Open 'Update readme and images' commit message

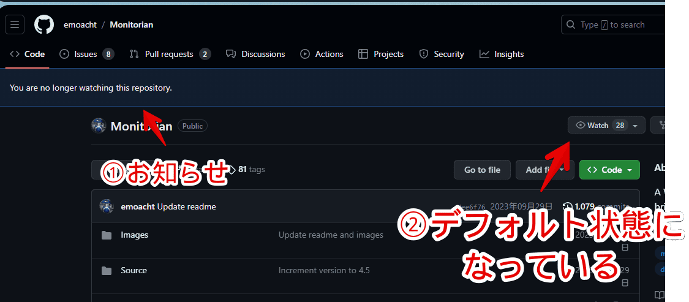(331, 235)
